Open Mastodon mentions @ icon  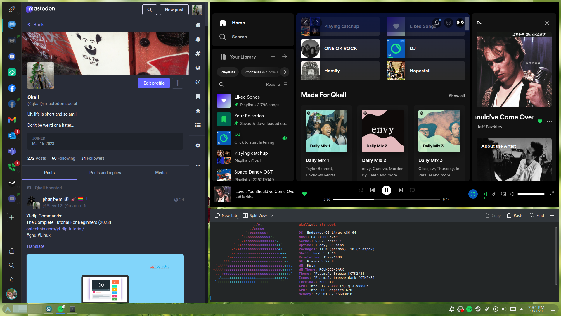[198, 82]
